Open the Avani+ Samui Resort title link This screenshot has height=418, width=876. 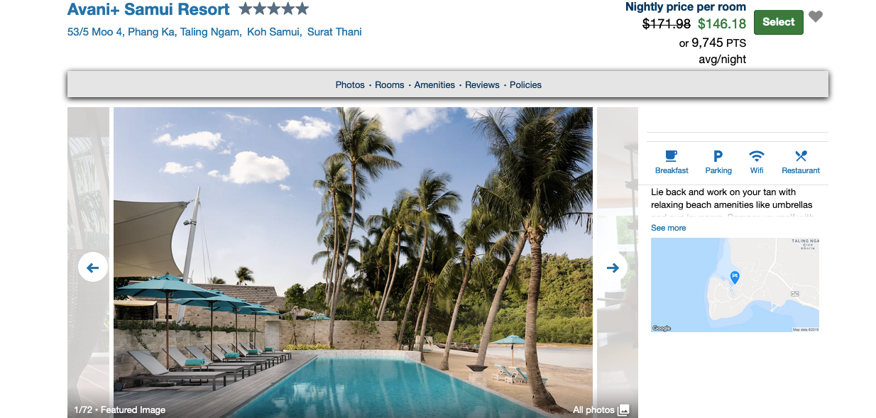148,9
